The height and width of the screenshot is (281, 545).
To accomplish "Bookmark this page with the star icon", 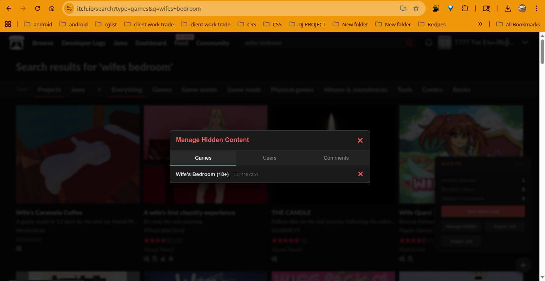I will pyautogui.click(x=416, y=8).
